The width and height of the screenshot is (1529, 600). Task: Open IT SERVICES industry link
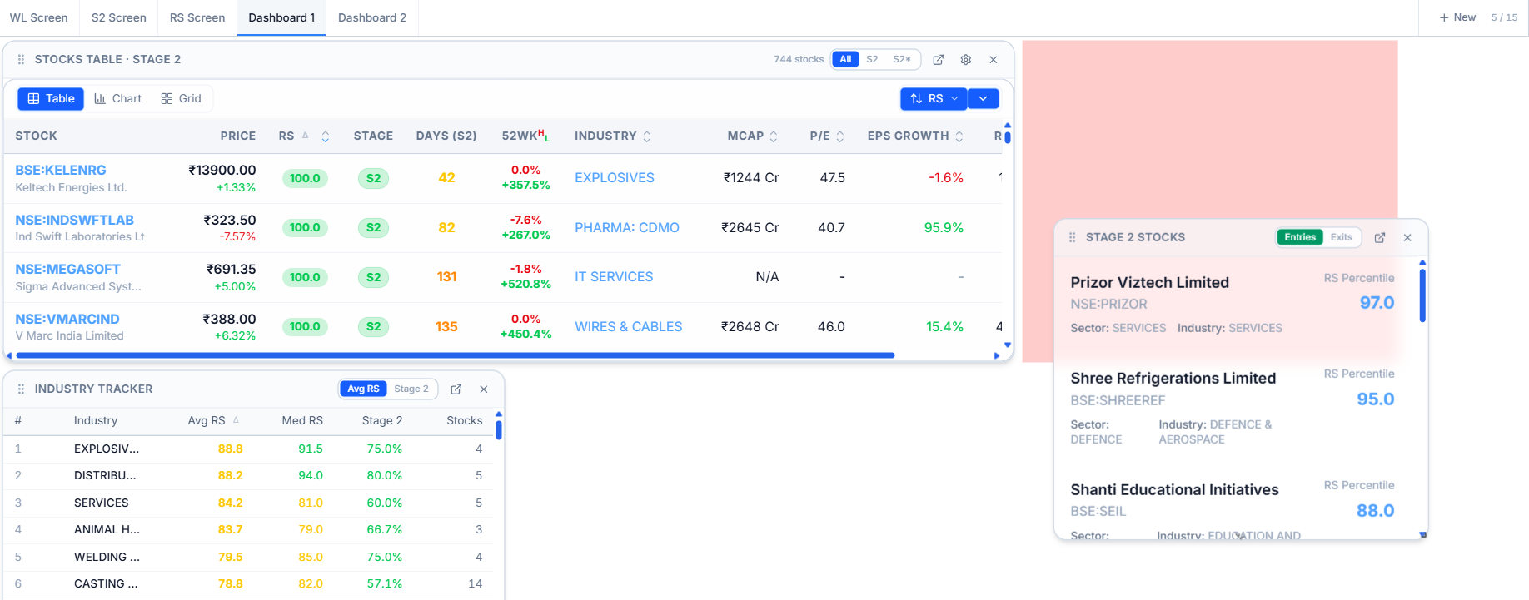pyautogui.click(x=614, y=277)
